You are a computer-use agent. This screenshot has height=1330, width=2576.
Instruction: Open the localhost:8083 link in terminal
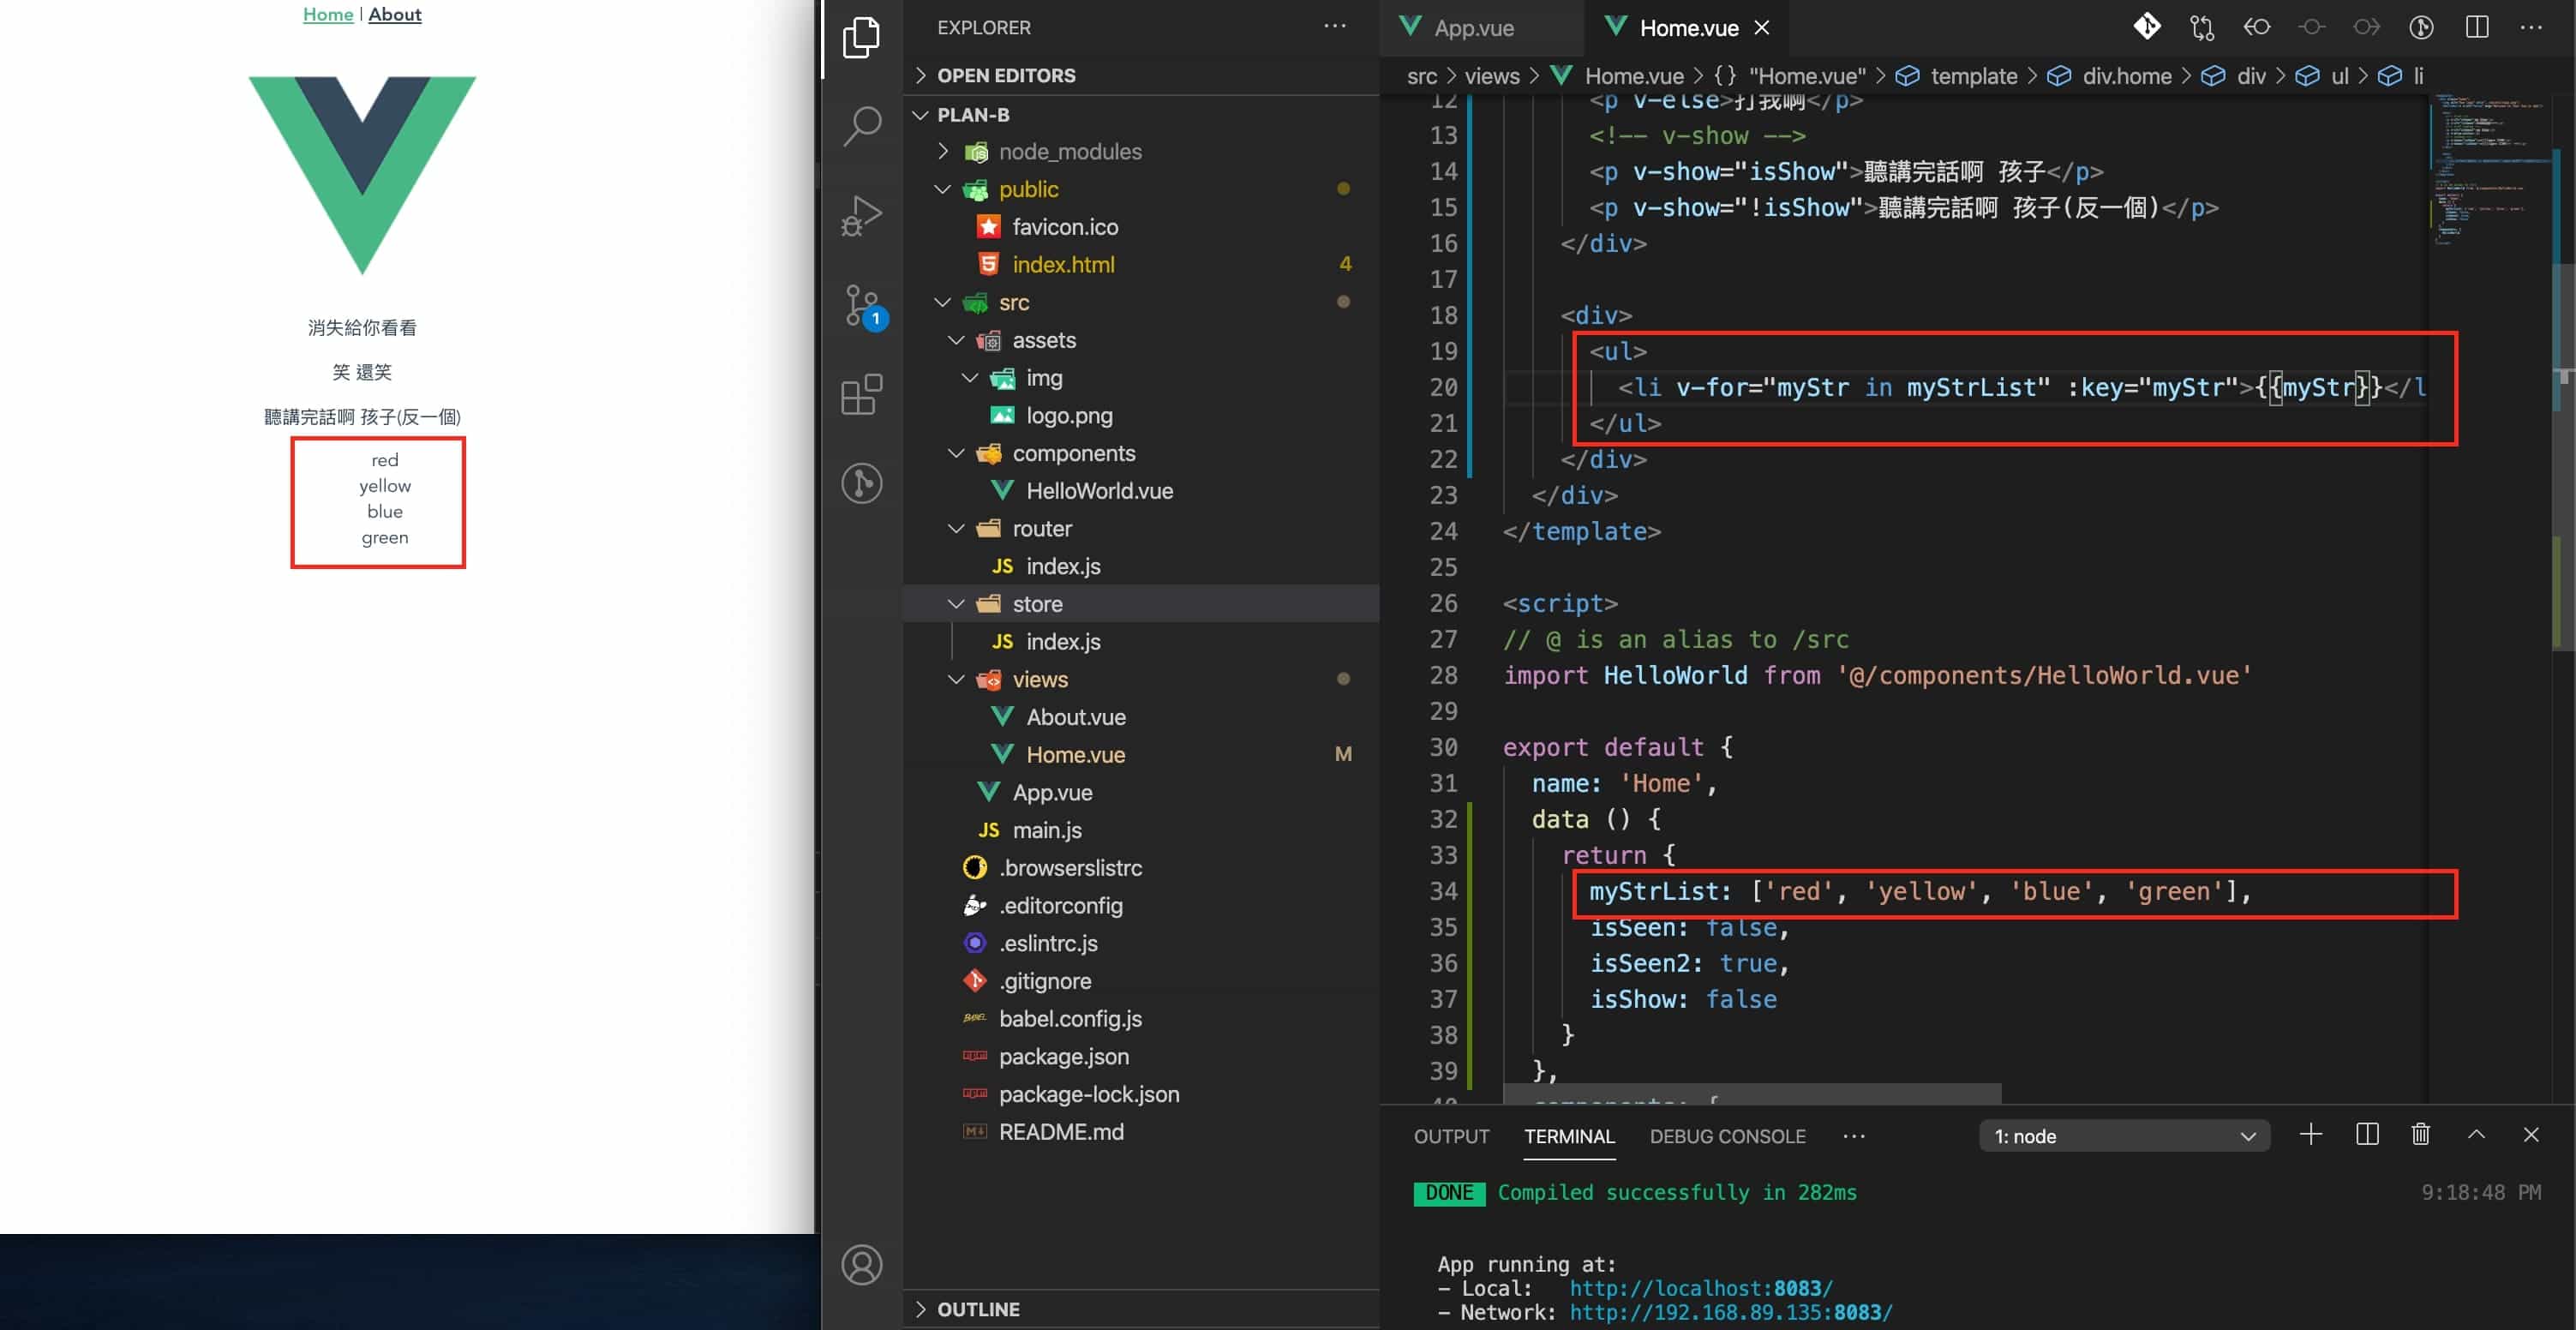(x=1700, y=1288)
